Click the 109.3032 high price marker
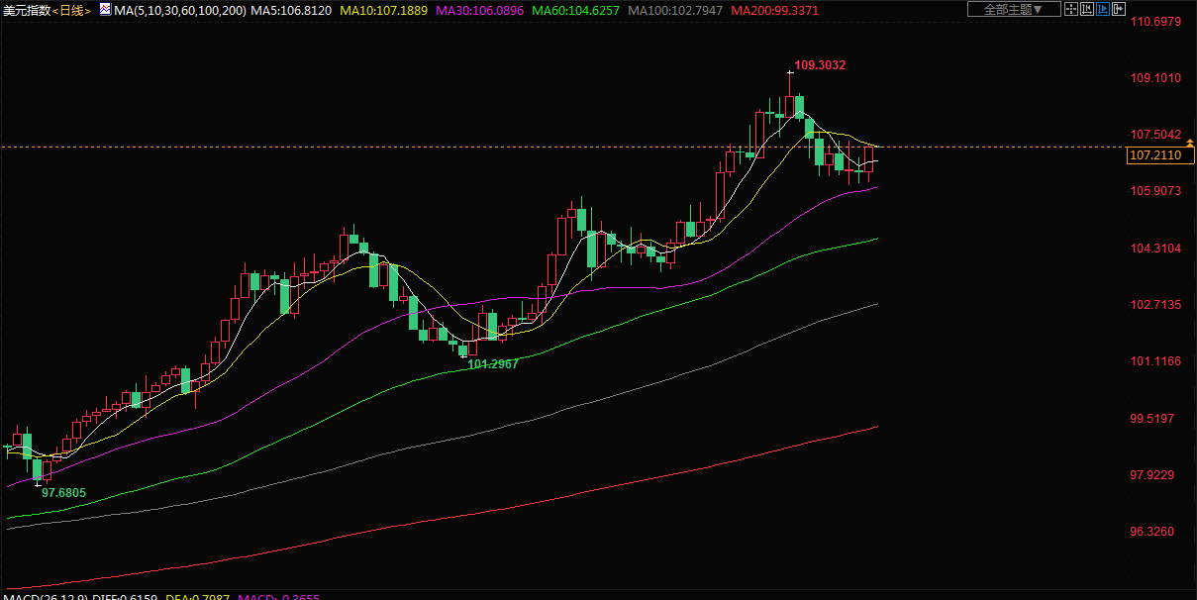1197x600 pixels. click(820, 65)
